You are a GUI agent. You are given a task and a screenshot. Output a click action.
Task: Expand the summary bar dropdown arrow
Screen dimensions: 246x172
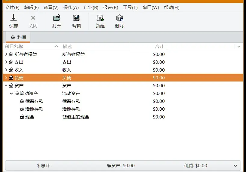235,166
